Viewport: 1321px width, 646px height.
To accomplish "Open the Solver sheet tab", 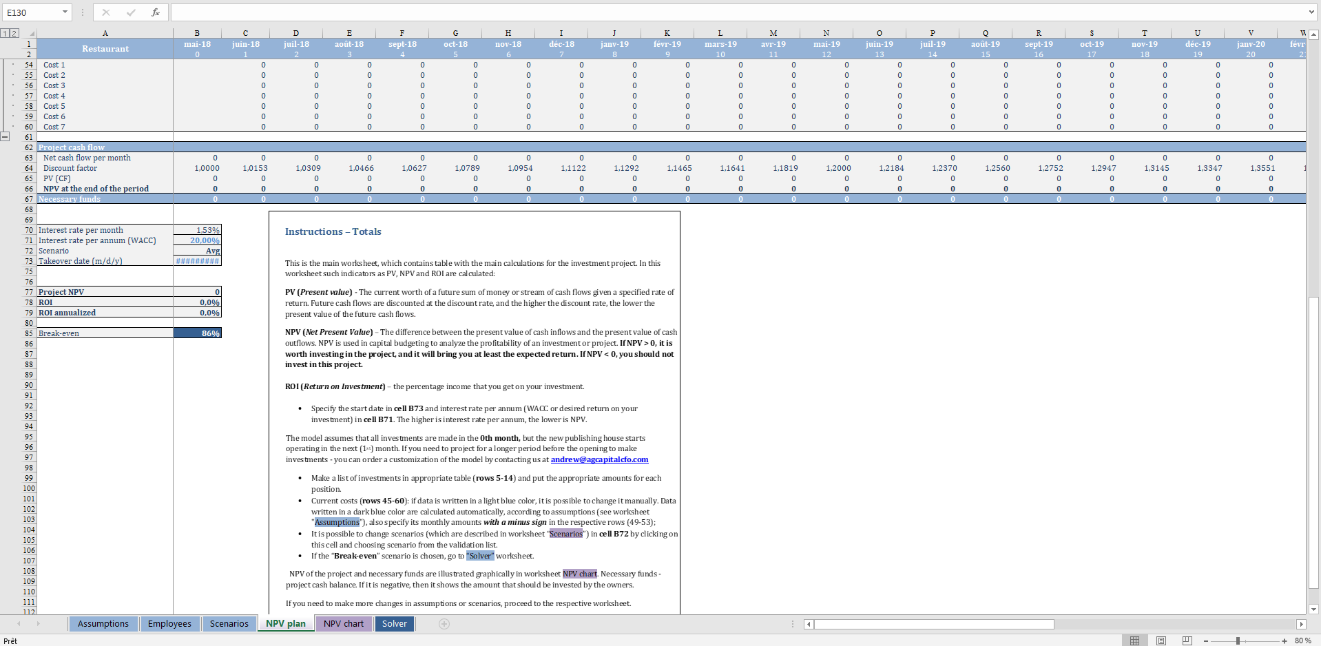I will click(395, 624).
